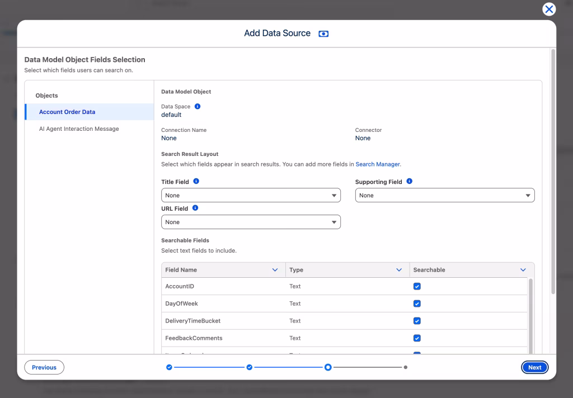
Task: Open Supporting Field info icon
Action: 409,181
